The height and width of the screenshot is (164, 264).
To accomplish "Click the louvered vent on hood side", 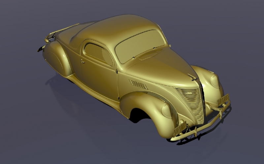I will coord(138,84).
